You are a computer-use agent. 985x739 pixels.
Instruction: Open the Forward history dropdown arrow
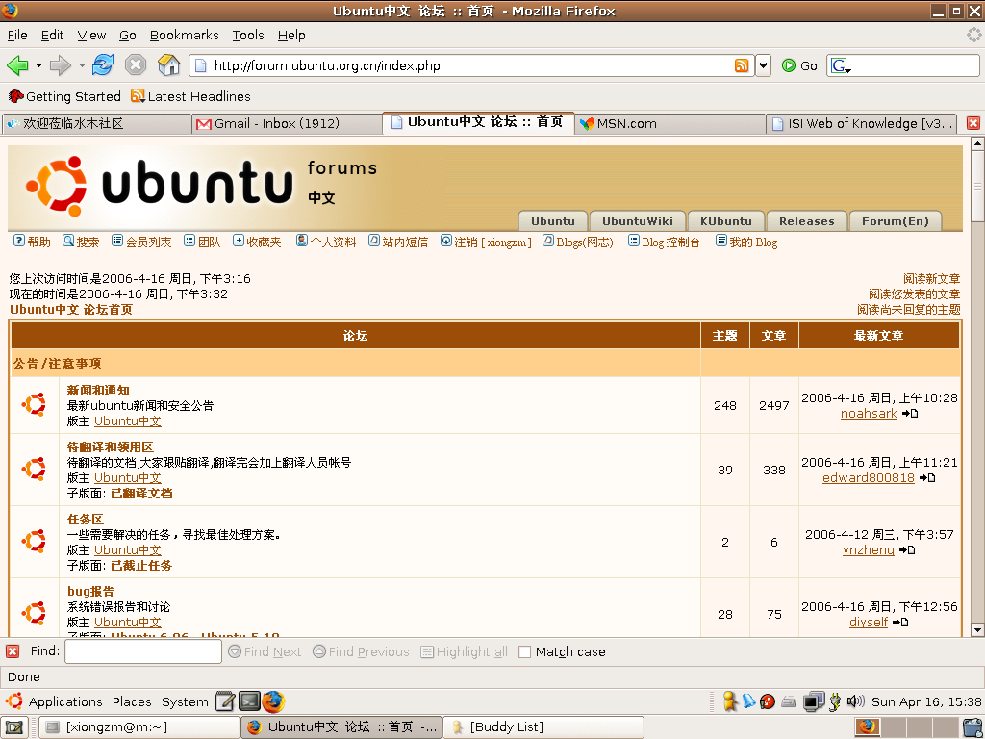(82, 66)
